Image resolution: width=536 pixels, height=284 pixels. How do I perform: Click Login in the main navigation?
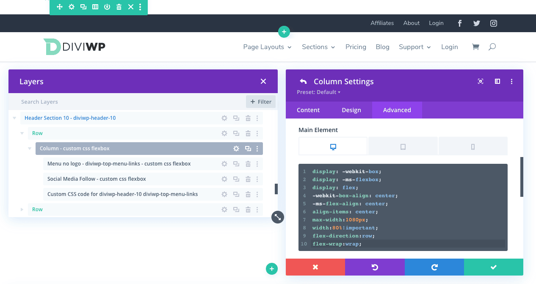click(x=450, y=47)
